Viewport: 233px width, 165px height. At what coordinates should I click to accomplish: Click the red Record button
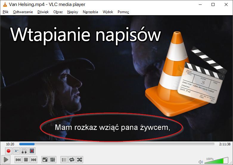click(9, 151)
